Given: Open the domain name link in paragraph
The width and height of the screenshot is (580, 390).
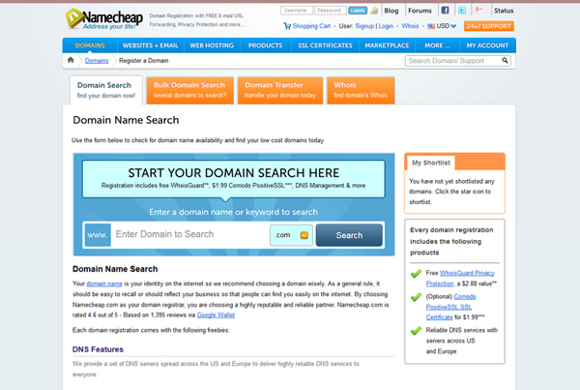Looking at the screenshot, I should [x=104, y=284].
